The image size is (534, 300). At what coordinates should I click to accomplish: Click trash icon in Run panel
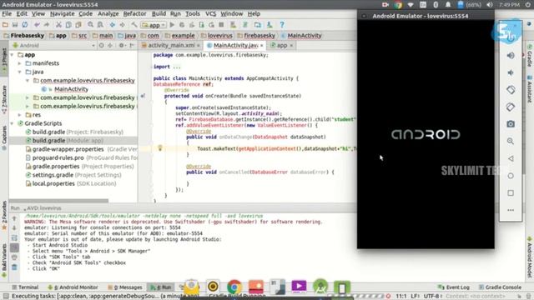[x=14, y=267]
